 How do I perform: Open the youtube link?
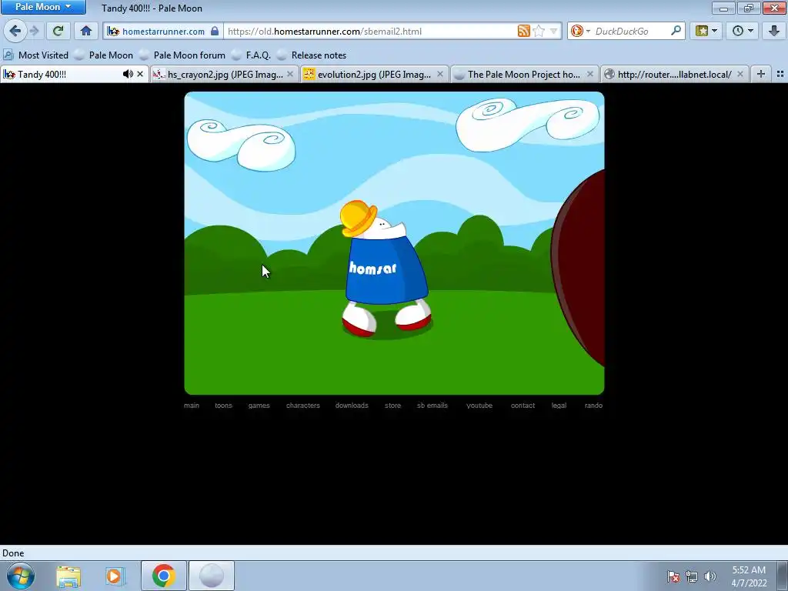[x=479, y=405]
